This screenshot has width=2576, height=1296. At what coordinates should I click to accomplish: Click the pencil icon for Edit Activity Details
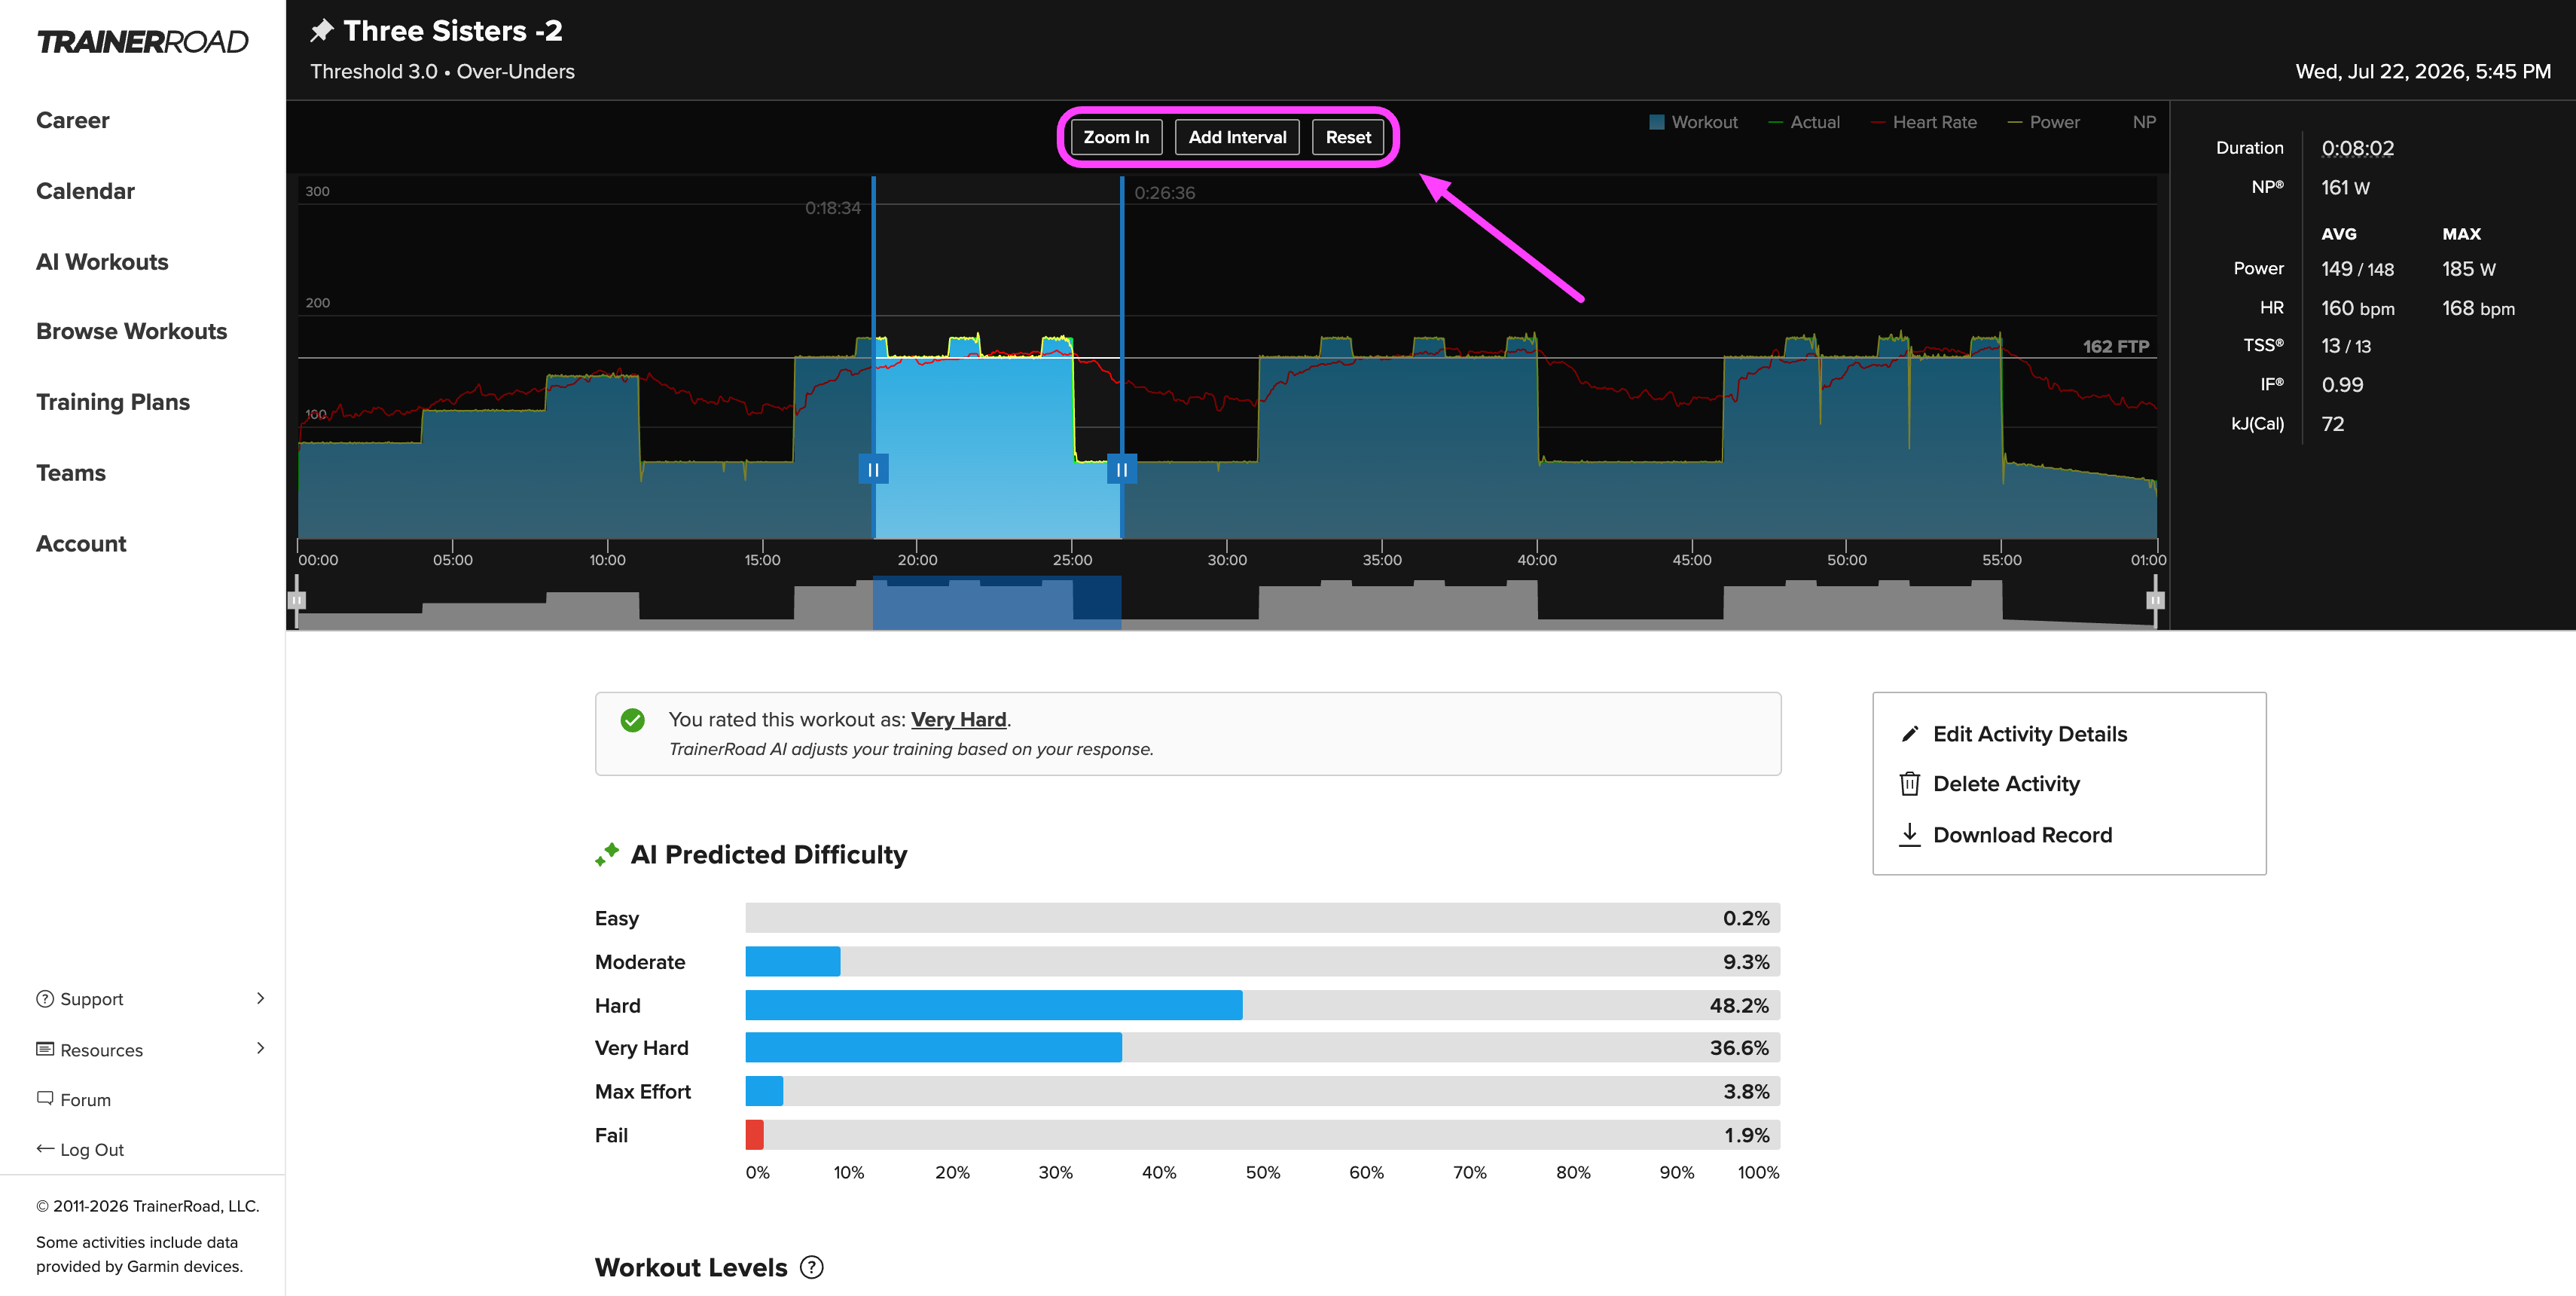pos(1909,734)
